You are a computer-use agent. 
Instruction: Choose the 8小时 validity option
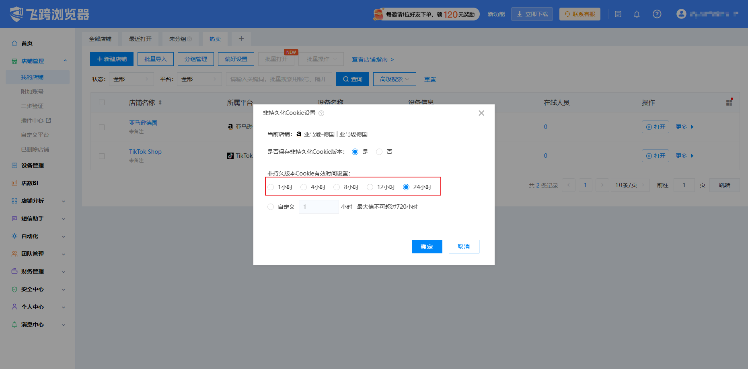337,187
